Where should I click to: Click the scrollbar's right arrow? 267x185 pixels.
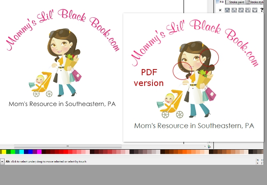click(x=205, y=146)
